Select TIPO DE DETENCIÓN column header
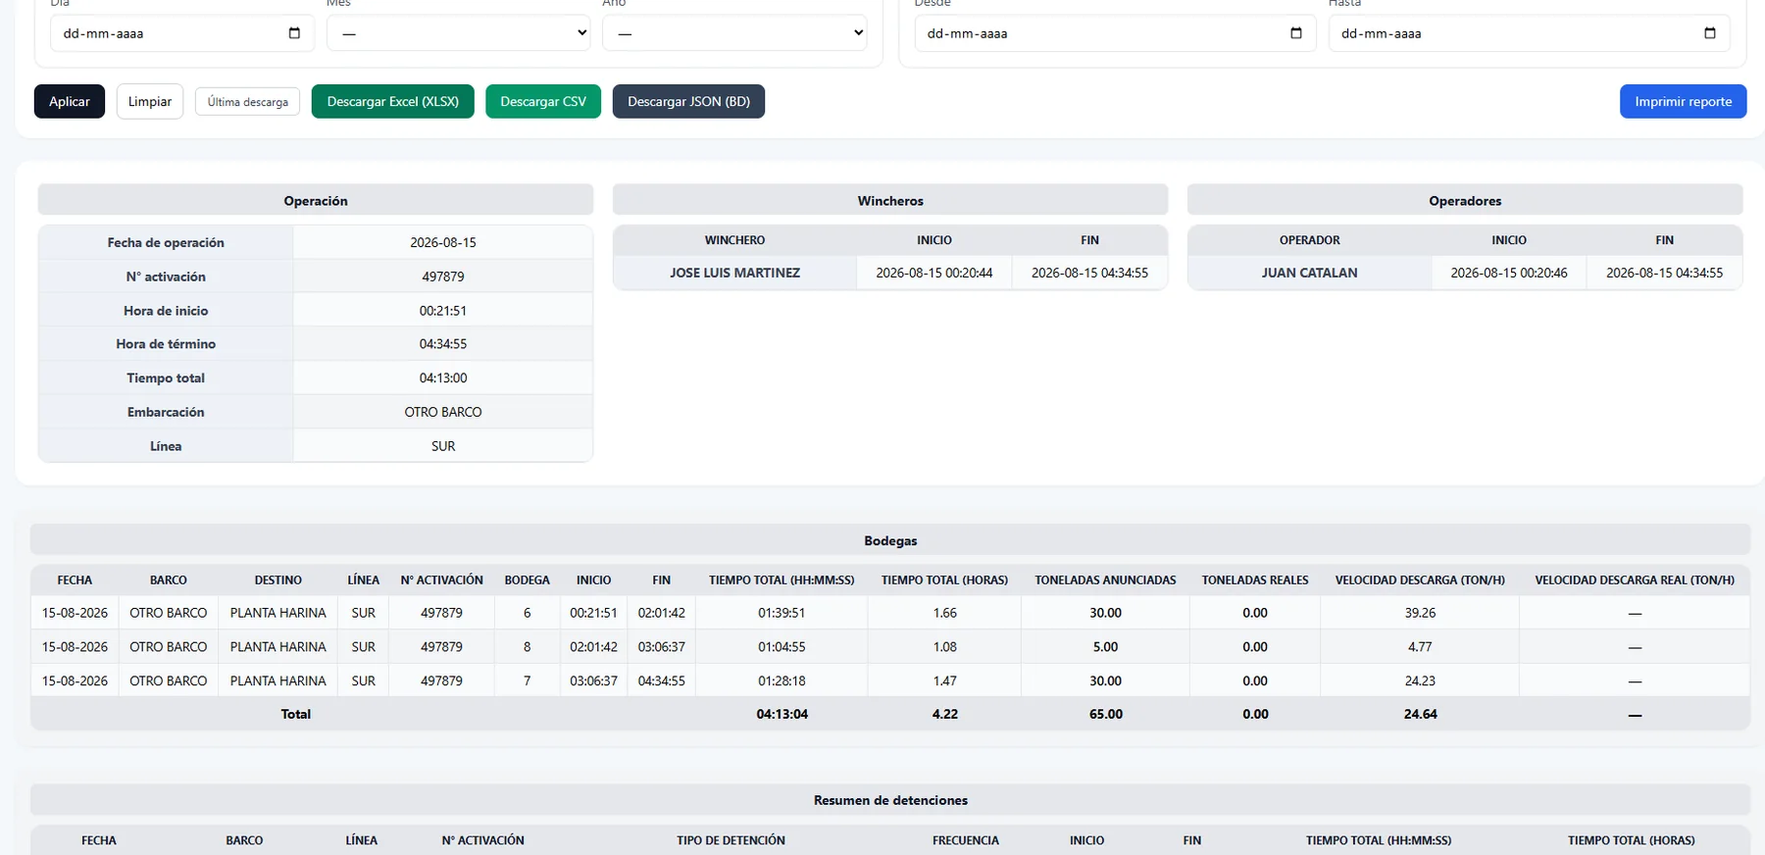This screenshot has width=1765, height=855. tap(731, 840)
